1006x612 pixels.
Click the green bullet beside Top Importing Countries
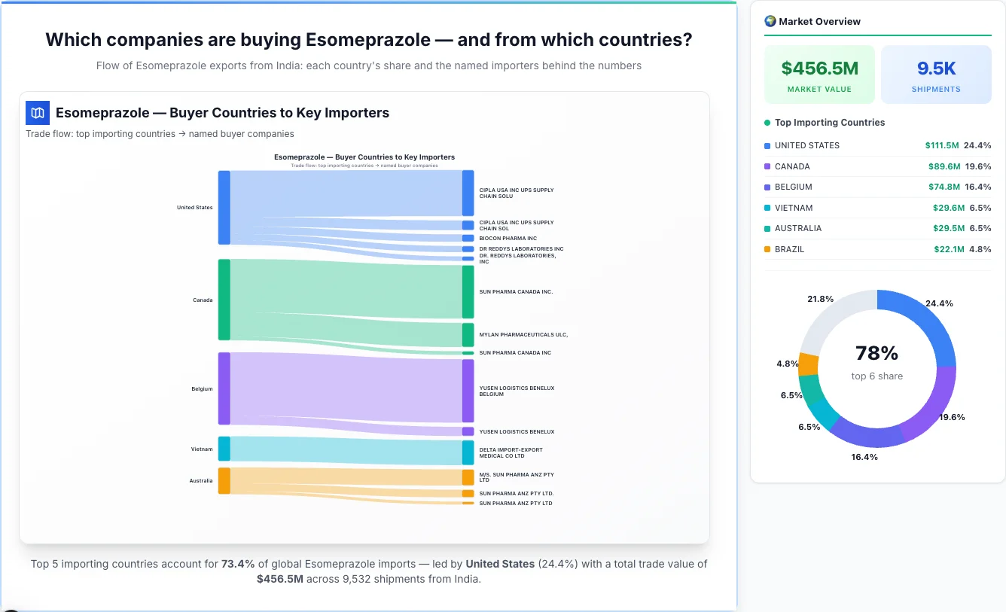click(766, 122)
